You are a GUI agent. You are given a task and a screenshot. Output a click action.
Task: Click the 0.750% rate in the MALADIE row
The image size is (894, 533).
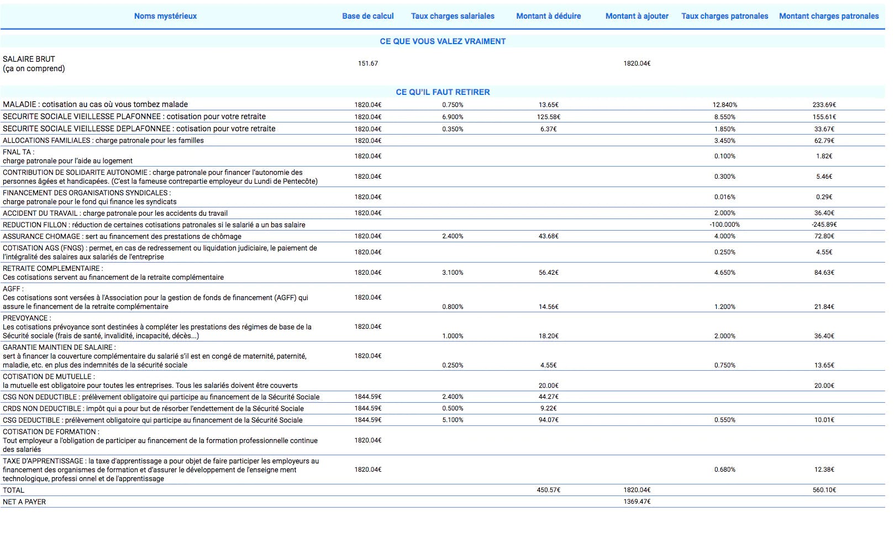(x=453, y=105)
